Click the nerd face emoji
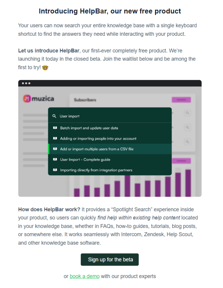Screen dimensions: 223x288 pos(45,68)
